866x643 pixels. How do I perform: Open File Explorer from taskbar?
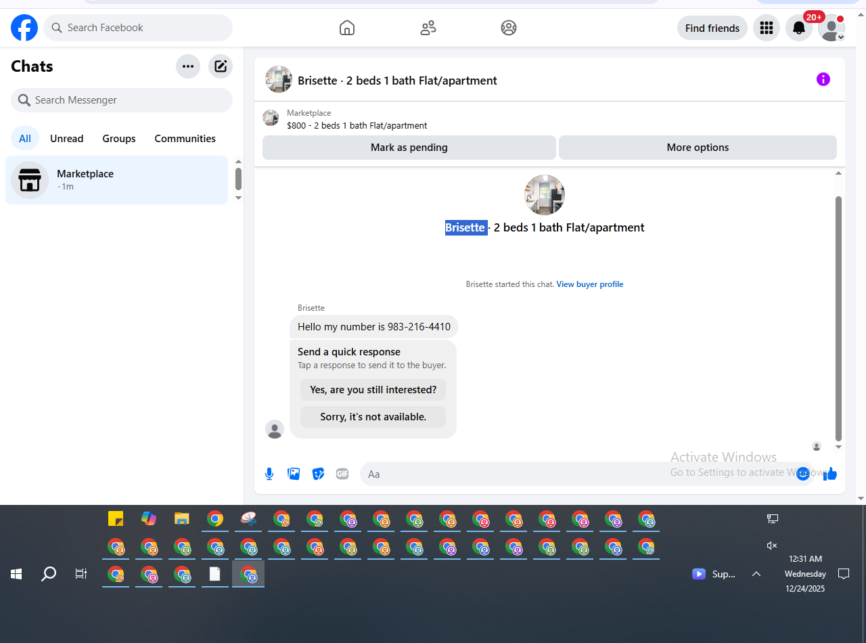point(182,519)
